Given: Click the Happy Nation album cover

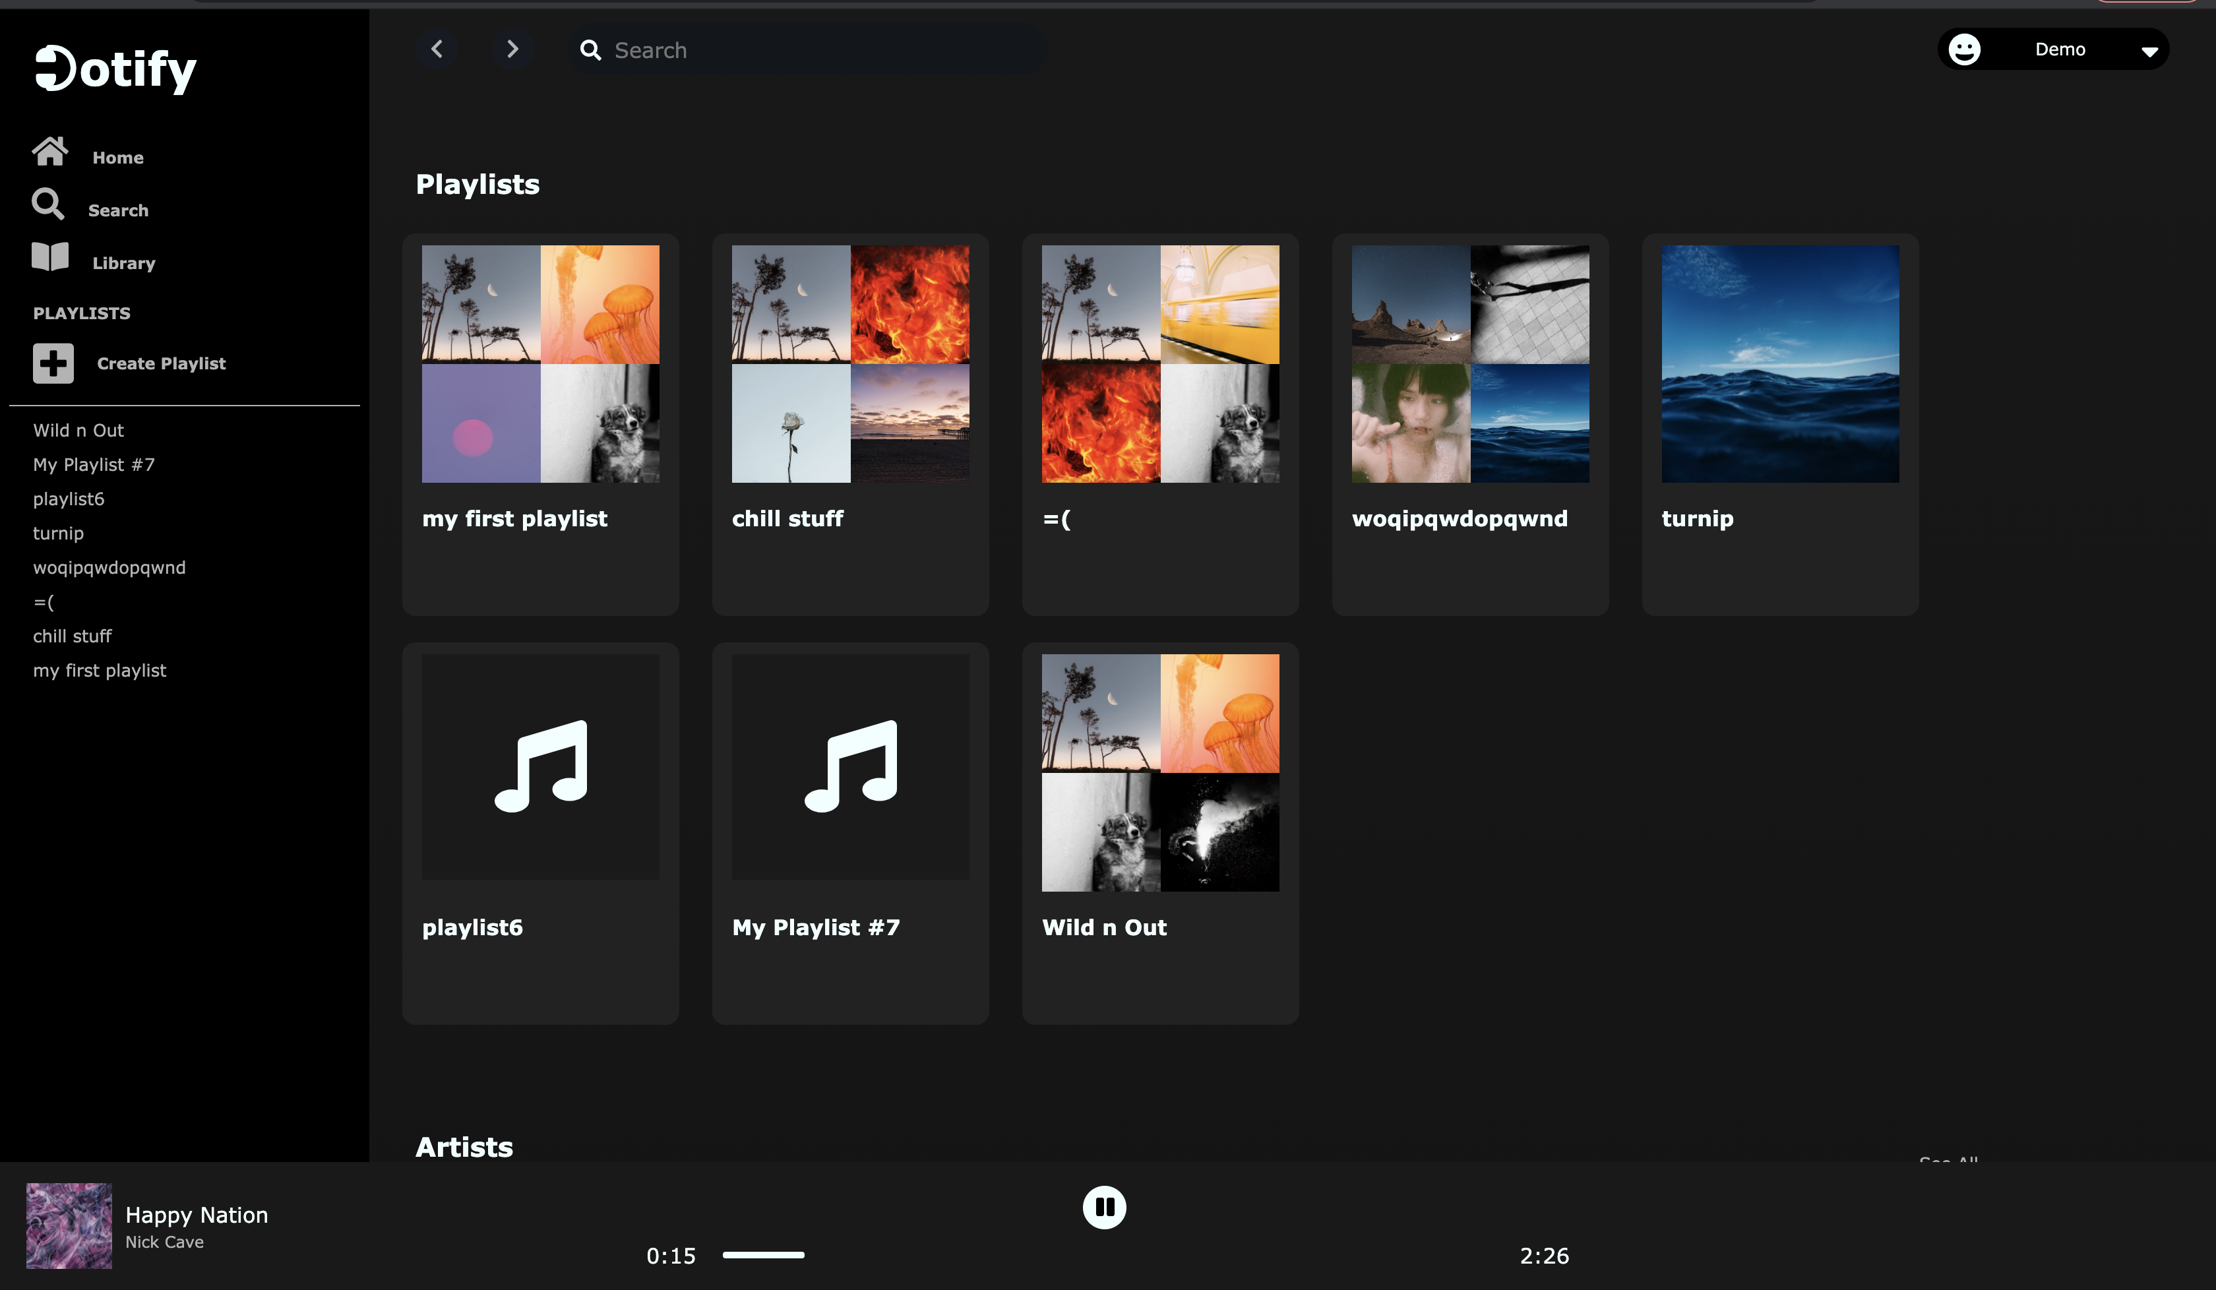Looking at the screenshot, I should coord(69,1226).
